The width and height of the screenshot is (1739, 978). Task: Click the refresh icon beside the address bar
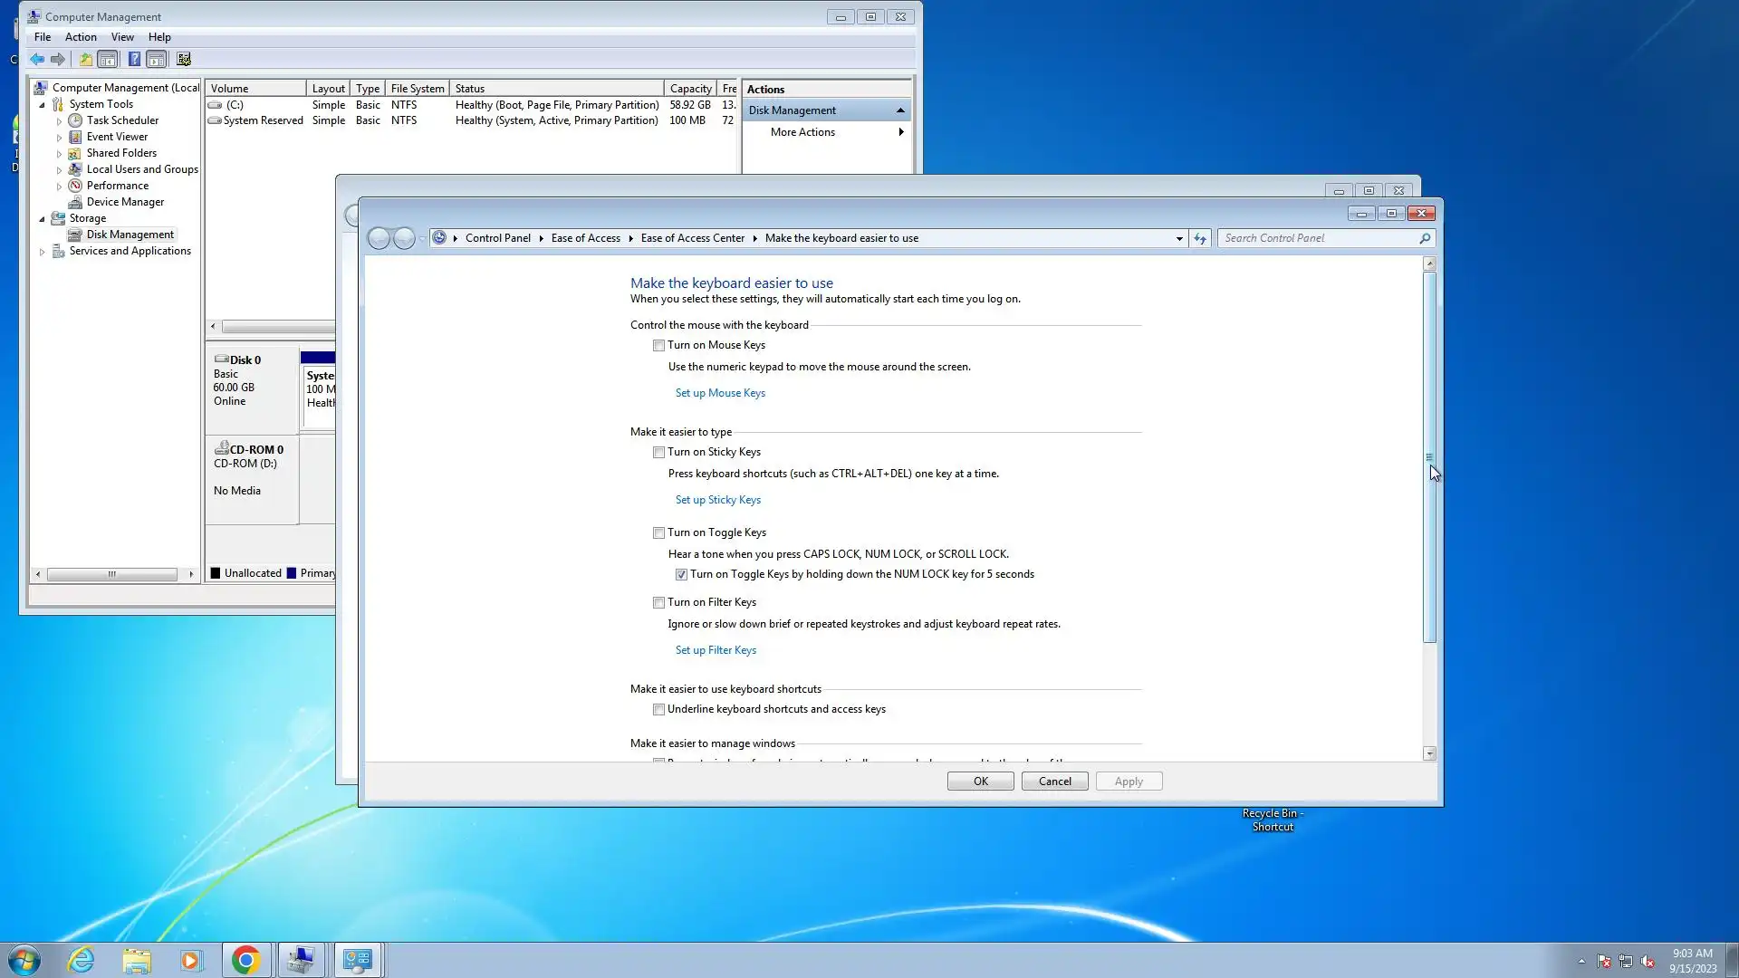point(1200,238)
